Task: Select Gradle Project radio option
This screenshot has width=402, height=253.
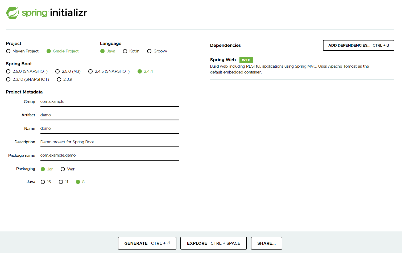Action: (x=63, y=51)
